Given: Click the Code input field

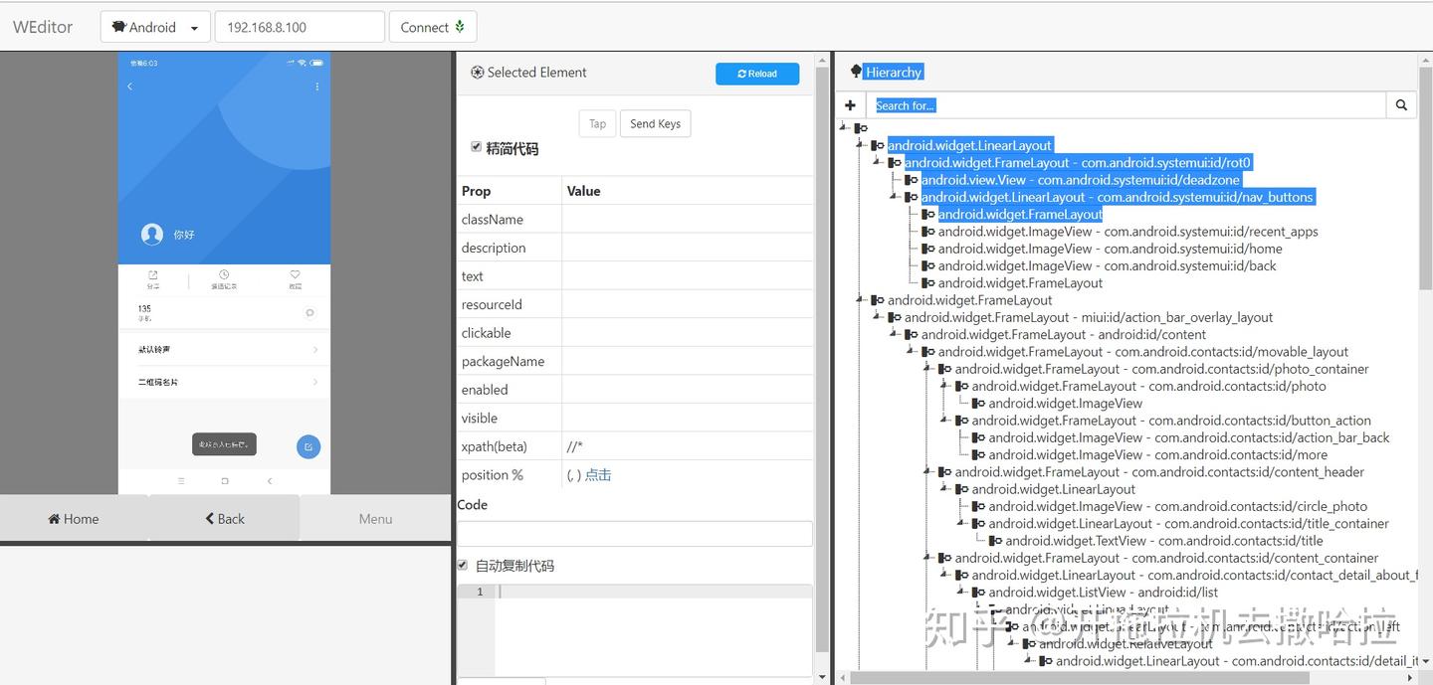Looking at the screenshot, I should pyautogui.click(x=635, y=534).
